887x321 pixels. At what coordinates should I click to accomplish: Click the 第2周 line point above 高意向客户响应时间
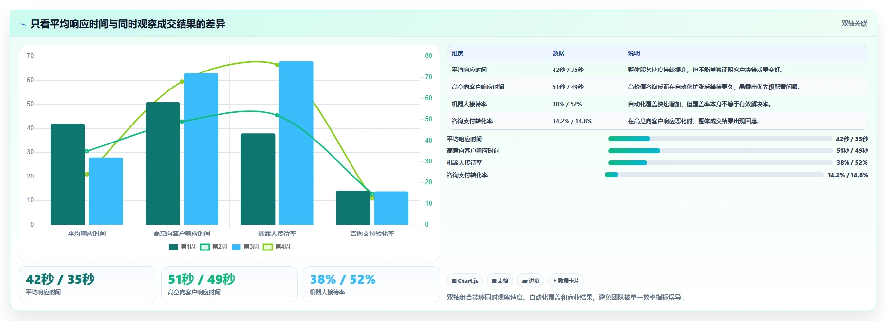(x=182, y=122)
